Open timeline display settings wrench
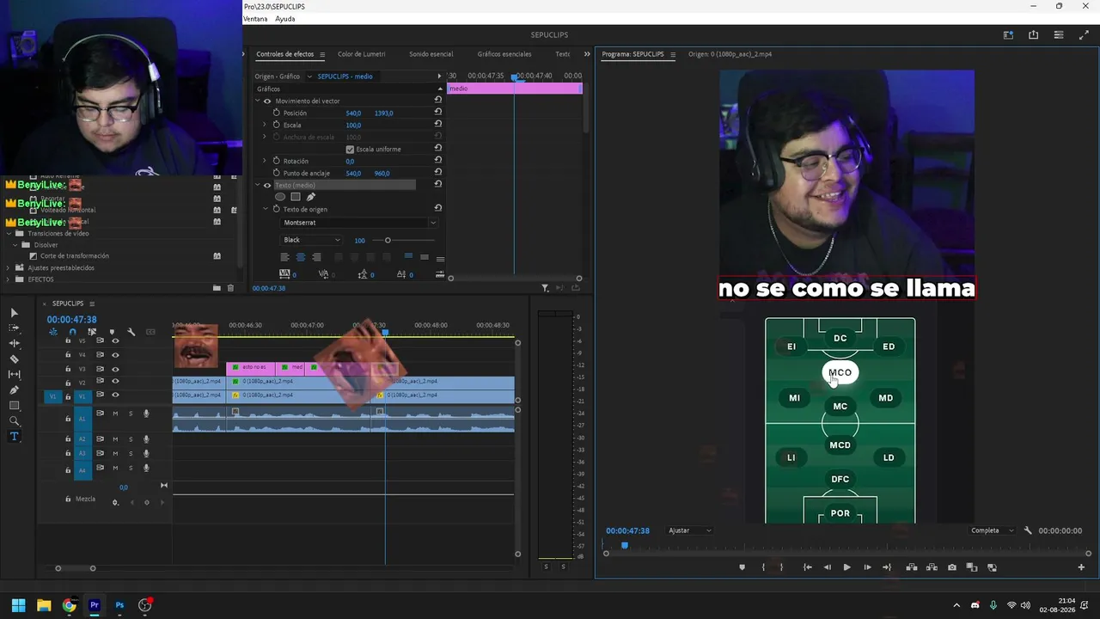This screenshot has height=619, width=1100. tap(131, 332)
